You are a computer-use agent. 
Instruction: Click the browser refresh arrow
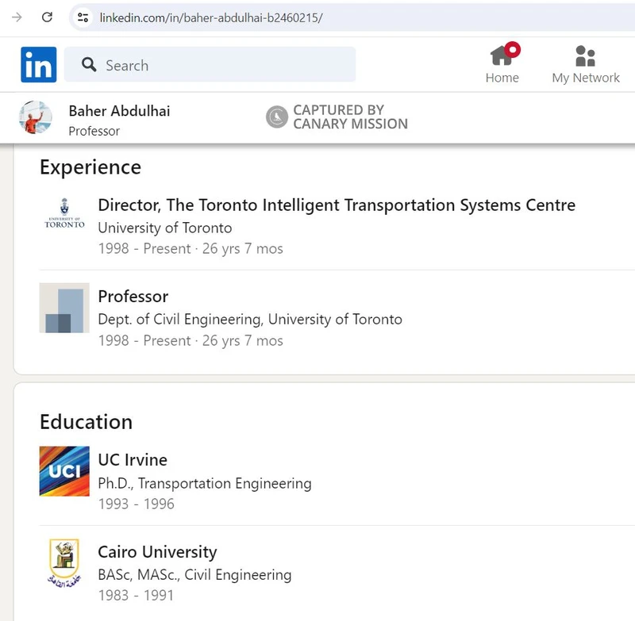click(46, 16)
